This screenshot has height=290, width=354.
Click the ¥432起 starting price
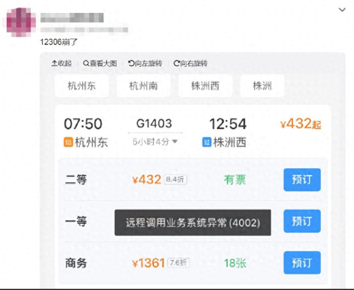coord(300,124)
